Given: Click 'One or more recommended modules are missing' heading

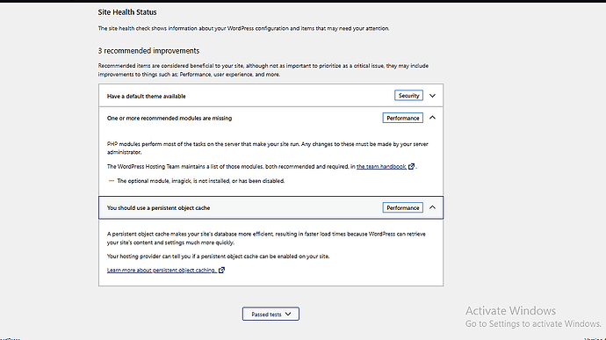Looking at the screenshot, I should tap(170, 118).
